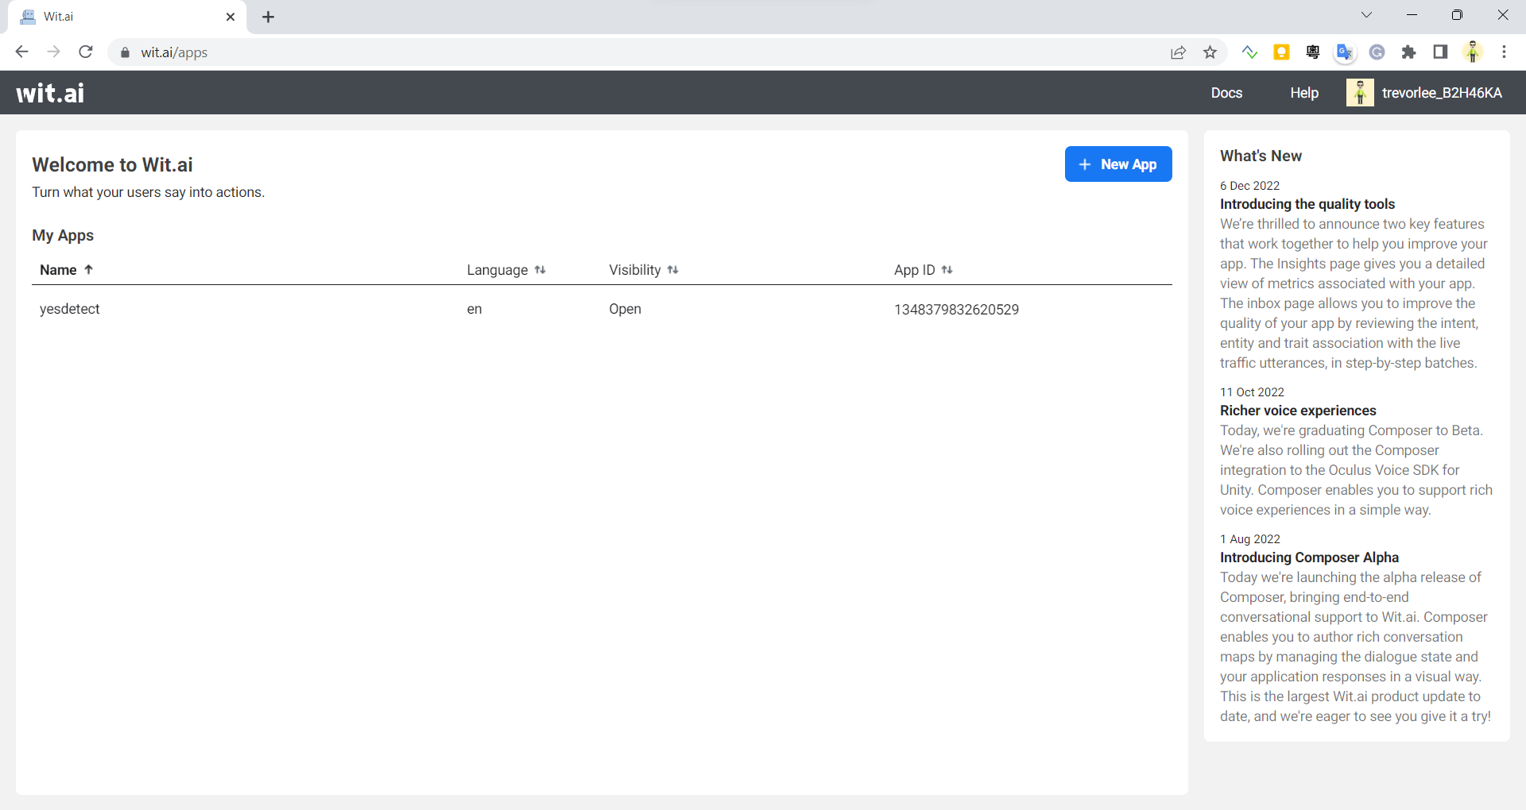This screenshot has width=1526, height=810.
Task: Reload the page with the refresh icon
Action: (86, 52)
